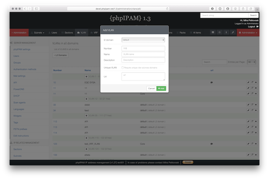Click the plus icon before VLAN 12 - 32 free range

[87, 98]
